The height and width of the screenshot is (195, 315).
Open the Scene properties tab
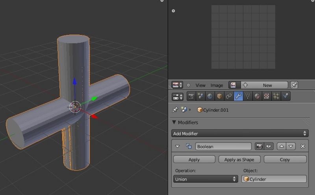200,96
